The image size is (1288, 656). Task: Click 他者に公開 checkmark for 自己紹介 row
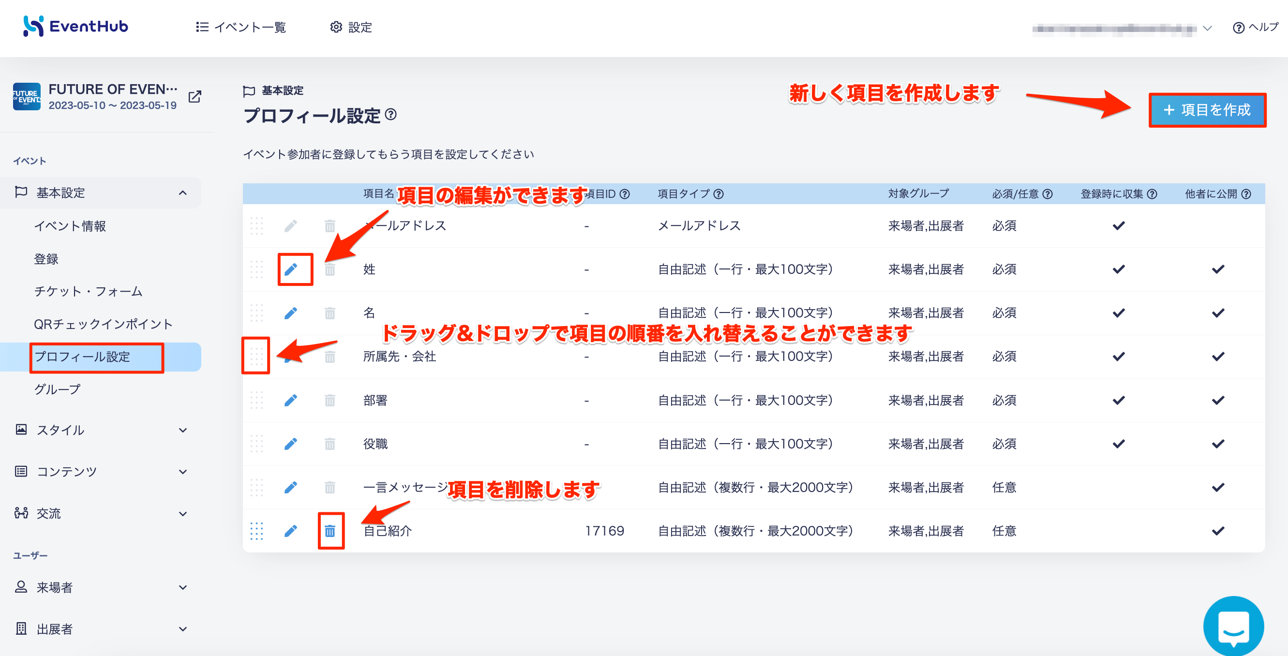pos(1218,531)
